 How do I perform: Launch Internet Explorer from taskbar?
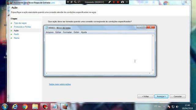point(15,107)
